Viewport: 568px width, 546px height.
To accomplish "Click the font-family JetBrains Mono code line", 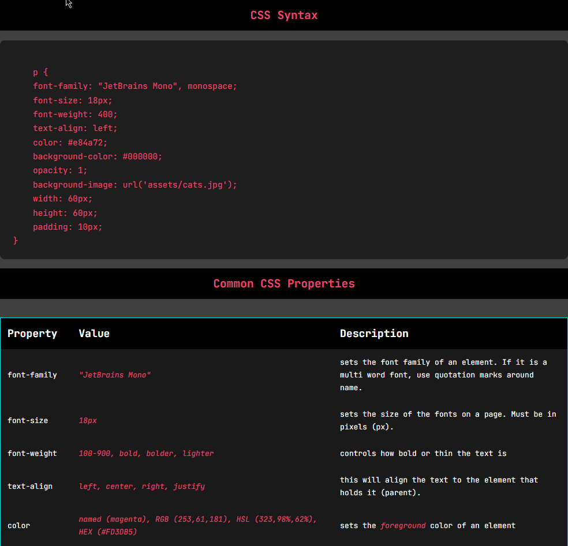I will click(134, 86).
